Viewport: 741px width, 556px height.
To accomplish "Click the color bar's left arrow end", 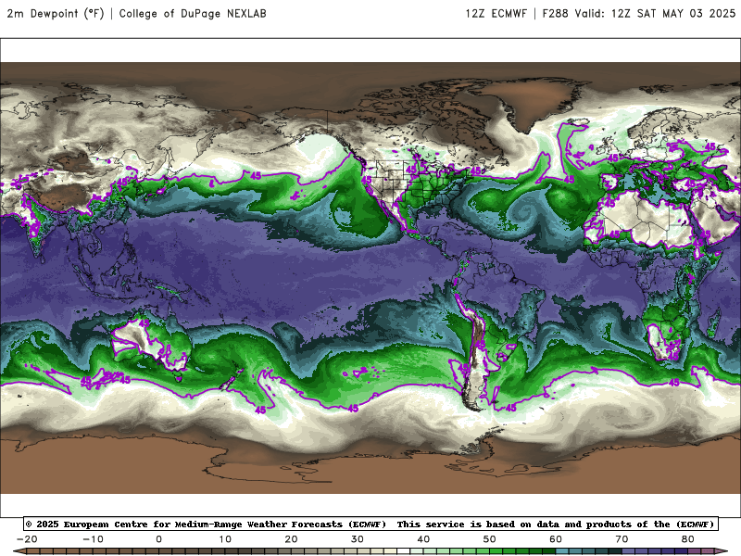I will 19,551.
